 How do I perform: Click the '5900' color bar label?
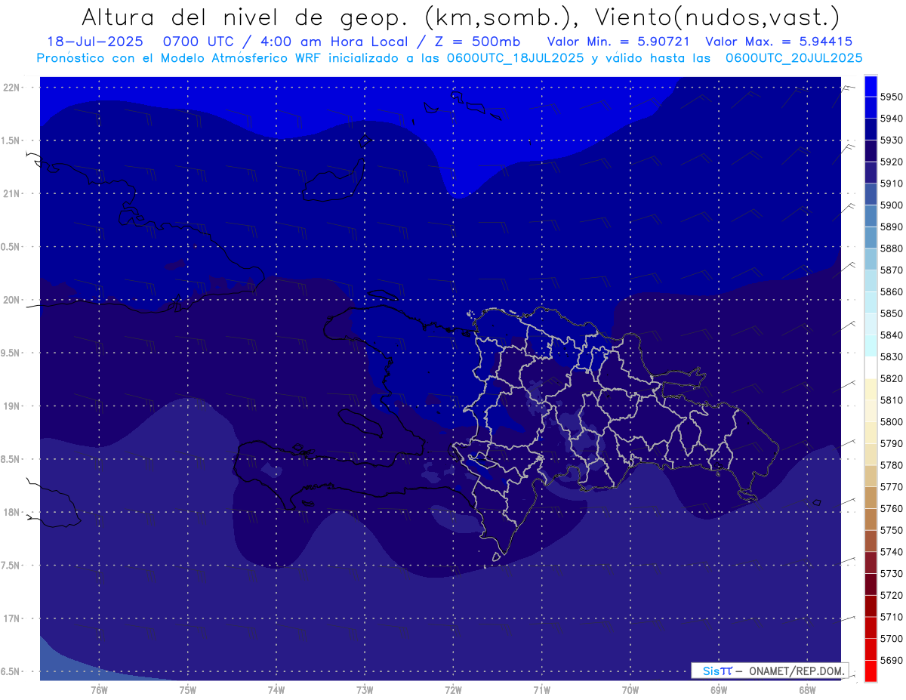891,205
